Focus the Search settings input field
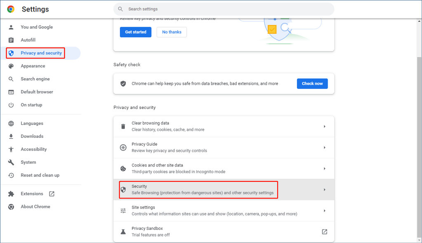The width and height of the screenshot is (422, 243). click(227, 9)
